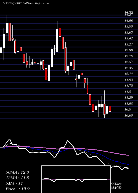Click the 13.63 price axis label

[x=129, y=32]
